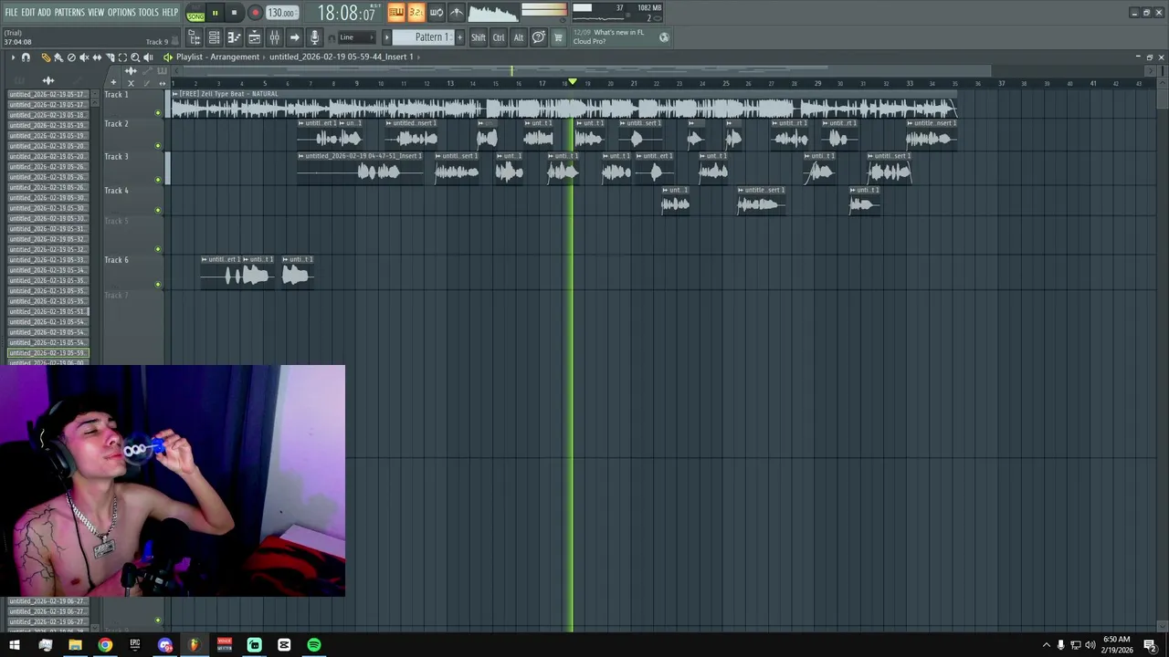Screen dimensions: 1169x657
Task: Mute Track 6 with its green LED
Action: click(x=158, y=285)
